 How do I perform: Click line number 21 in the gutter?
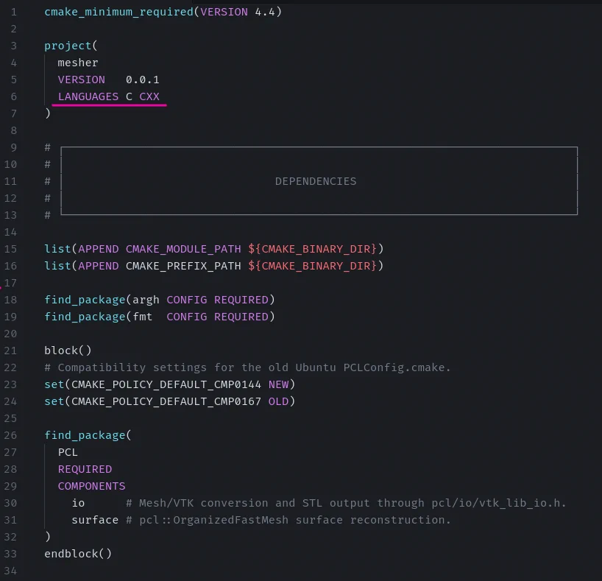[10, 351]
